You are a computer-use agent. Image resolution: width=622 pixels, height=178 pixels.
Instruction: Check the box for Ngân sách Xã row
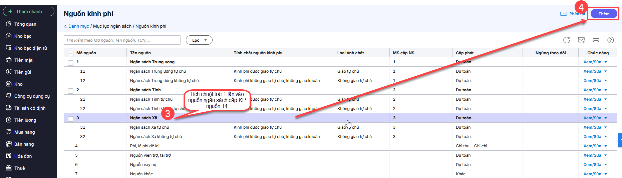70,118
